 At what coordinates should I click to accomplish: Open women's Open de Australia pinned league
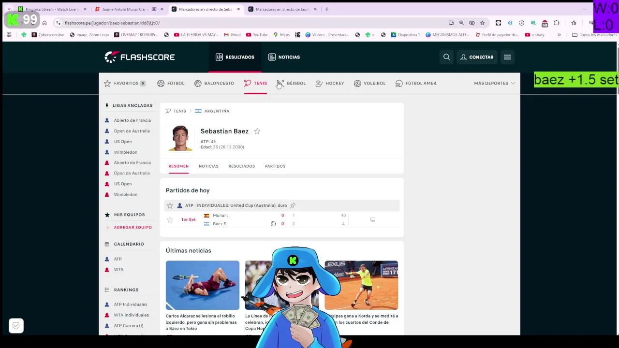point(132,173)
